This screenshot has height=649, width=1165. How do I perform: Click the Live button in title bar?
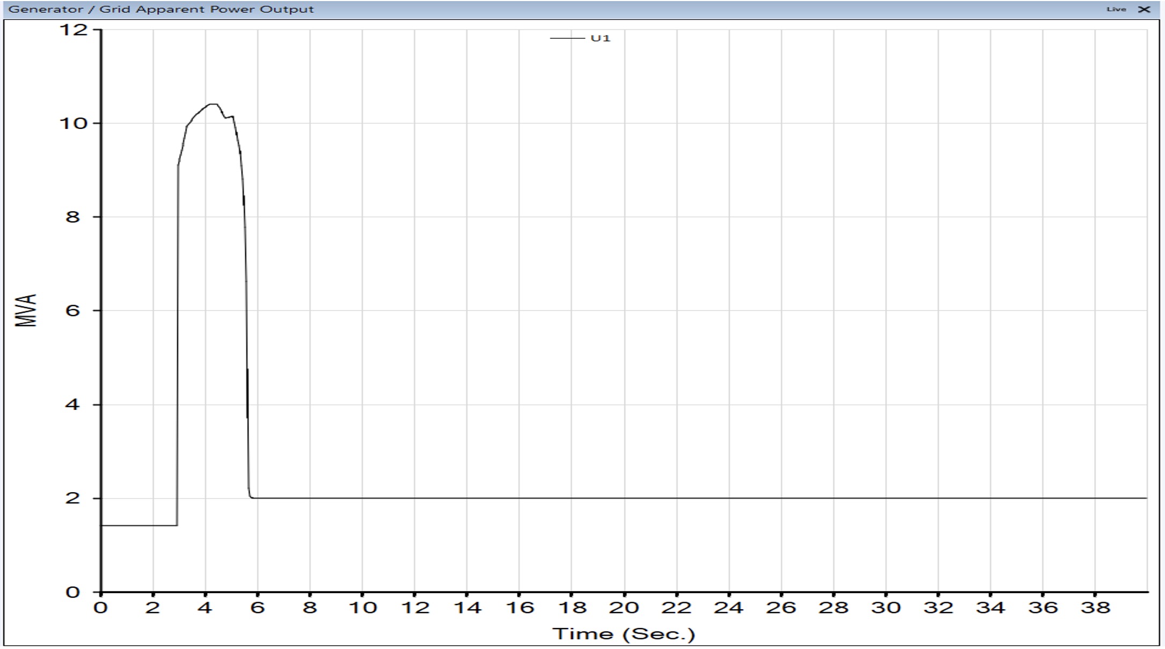click(1116, 9)
